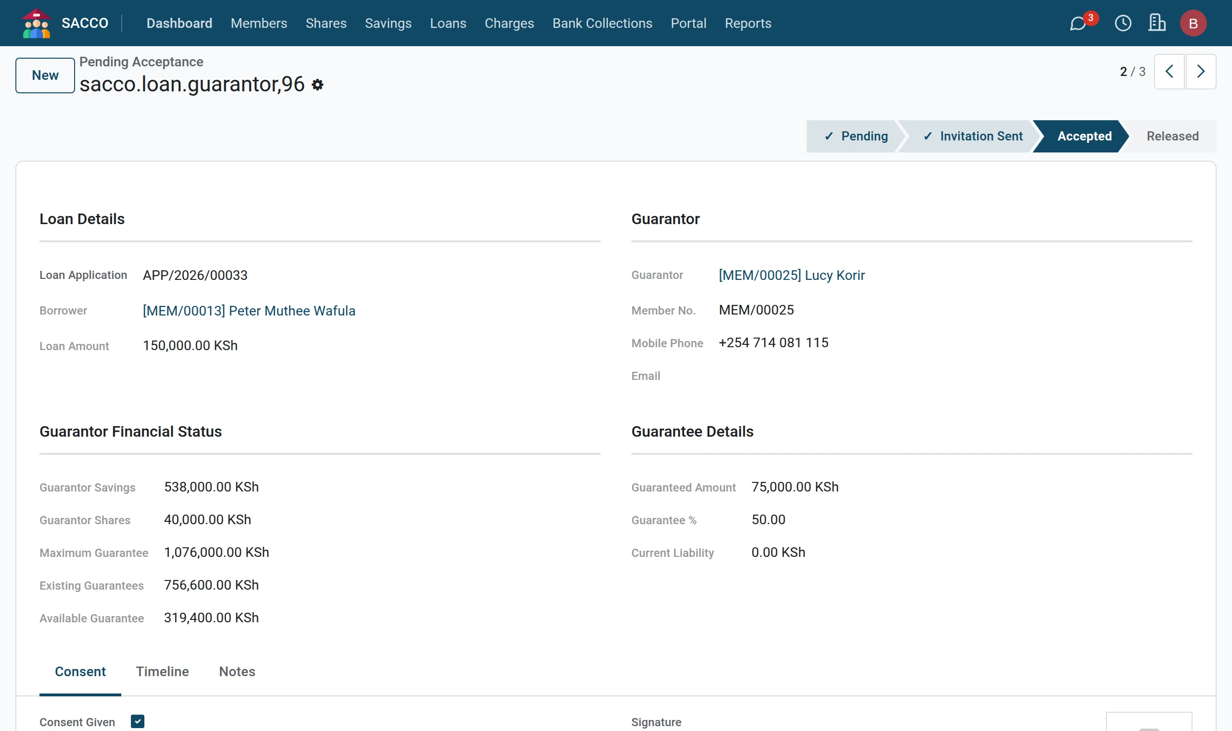1232x731 pixels.
Task: Click the 2 / 3 record pager counter
Action: pyautogui.click(x=1132, y=72)
